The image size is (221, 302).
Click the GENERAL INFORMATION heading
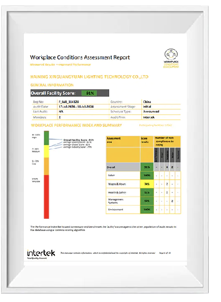(x=52, y=85)
